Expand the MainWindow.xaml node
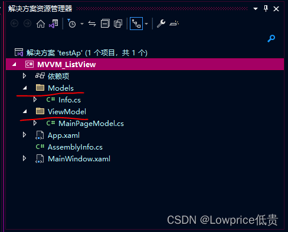288x232 pixels. click(x=24, y=158)
